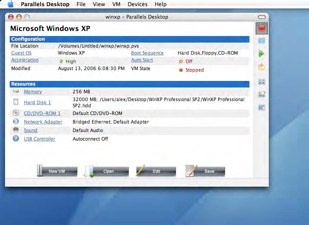The height and width of the screenshot is (225, 309).
Task: Open the View menu
Action: click(99, 4)
